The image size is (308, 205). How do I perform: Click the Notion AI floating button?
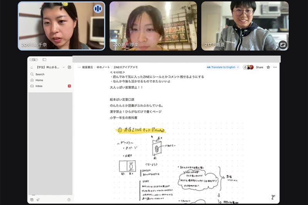click(x=273, y=197)
